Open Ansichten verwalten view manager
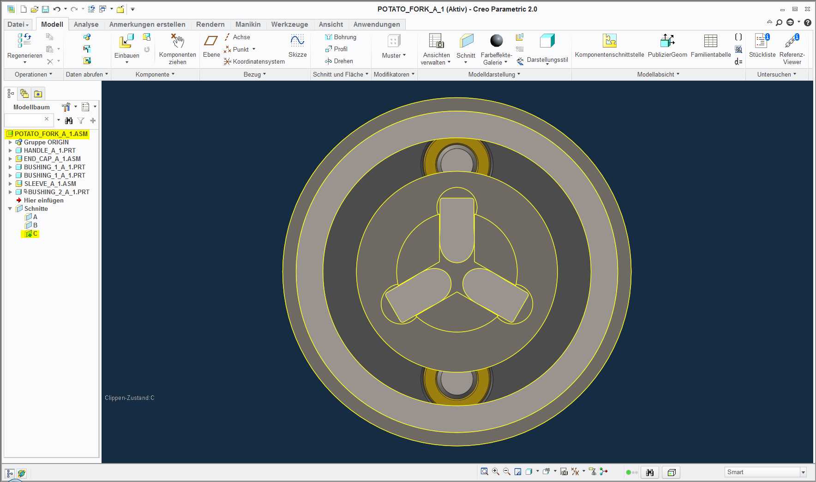 click(x=436, y=49)
